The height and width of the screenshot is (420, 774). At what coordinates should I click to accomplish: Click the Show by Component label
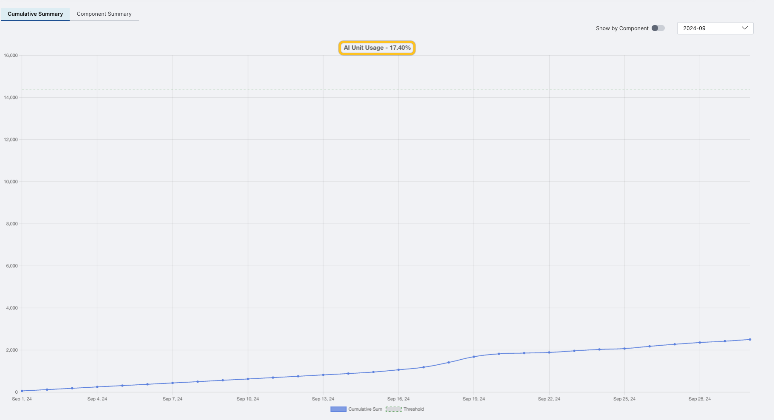coord(622,28)
